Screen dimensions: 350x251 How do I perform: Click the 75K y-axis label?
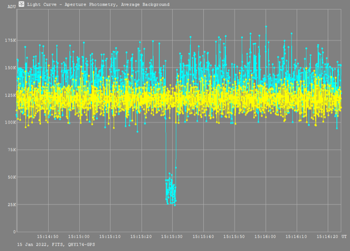click(x=12, y=150)
